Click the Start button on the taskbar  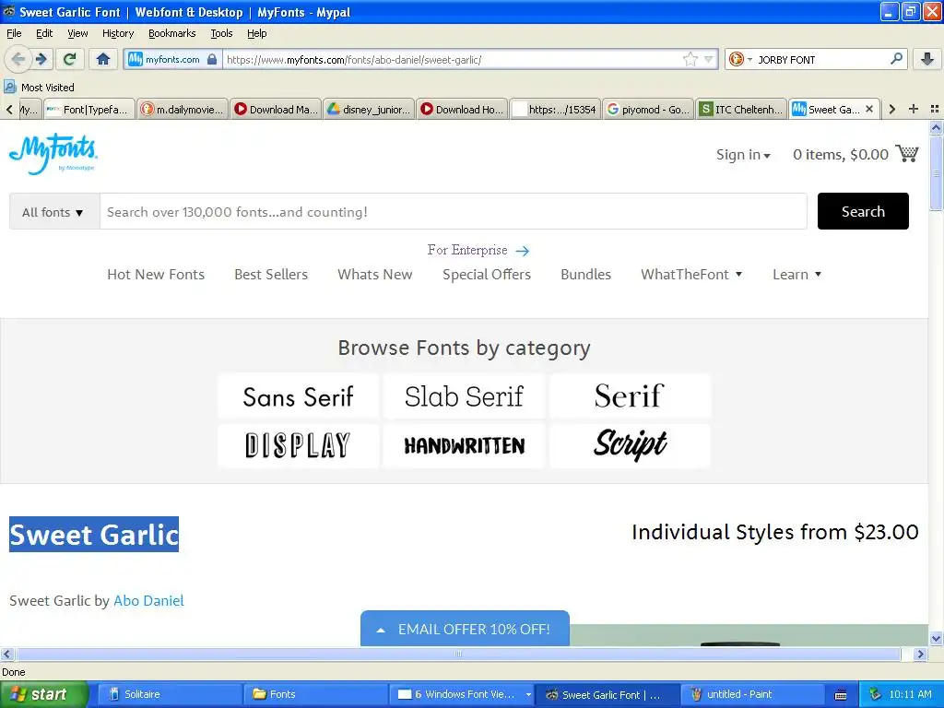[x=43, y=694]
